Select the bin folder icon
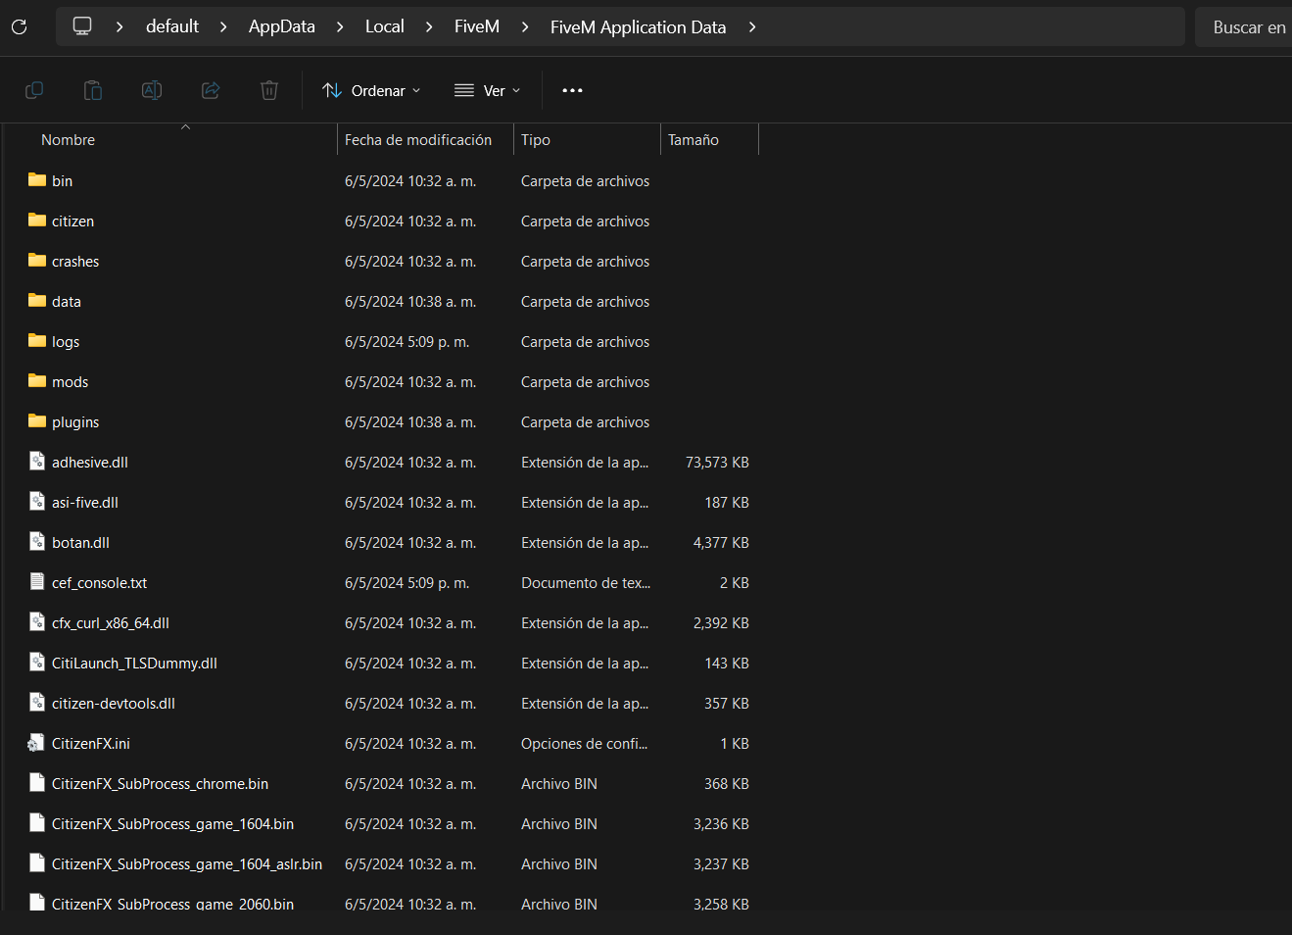This screenshot has width=1292, height=935. [x=37, y=180]
